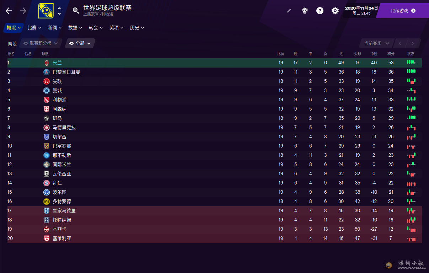Click the AC Milan crest in row one
The width and height of the screenshot is (429, 273).
tap(46, 63)
